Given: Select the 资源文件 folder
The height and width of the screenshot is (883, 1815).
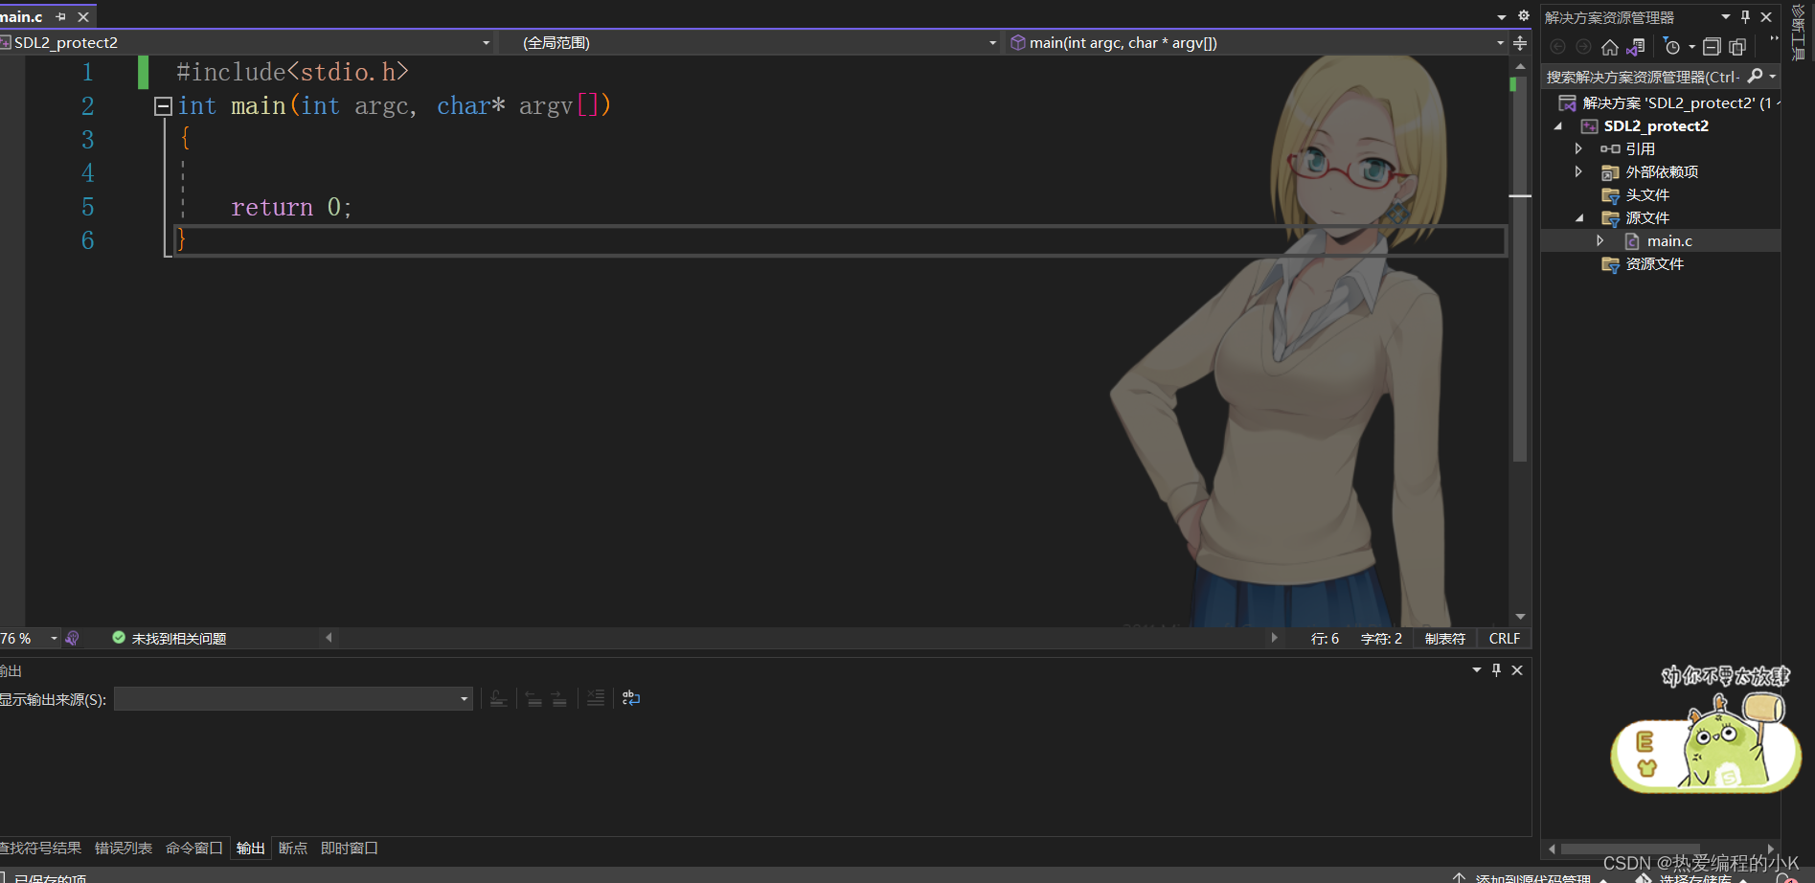Looking at the screenshot, I should coord(1654,263).
